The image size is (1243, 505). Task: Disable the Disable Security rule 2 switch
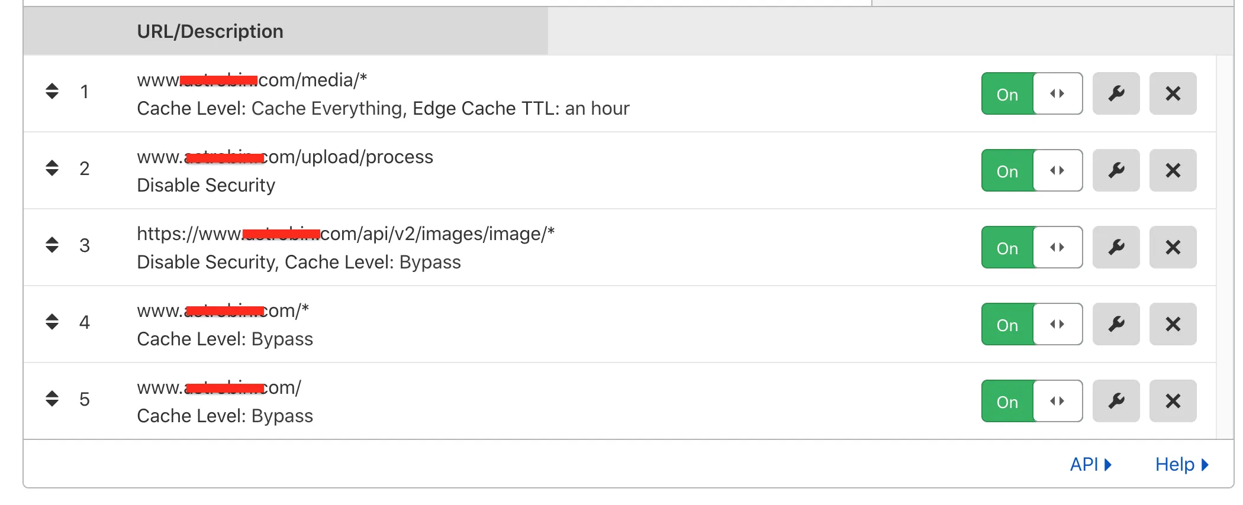point(1032,170)
